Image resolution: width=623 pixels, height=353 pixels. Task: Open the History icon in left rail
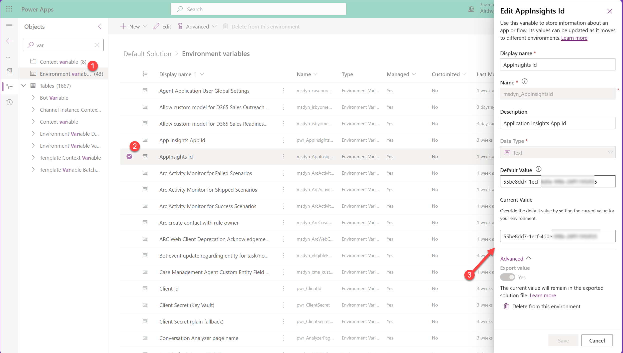[x=10, y=102]
